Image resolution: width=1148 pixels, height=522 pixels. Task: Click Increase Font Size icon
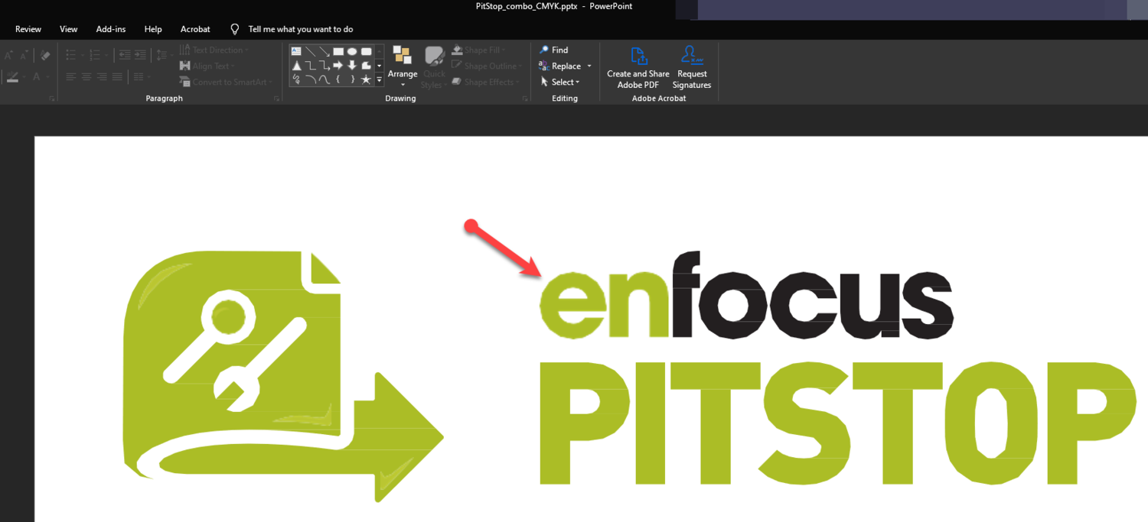(x=8, y=55)
